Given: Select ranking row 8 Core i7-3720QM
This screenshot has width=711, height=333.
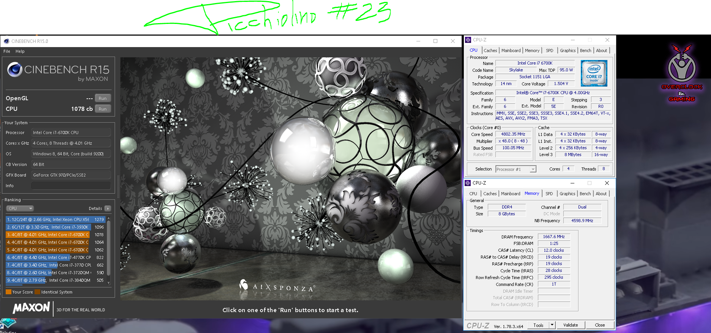Looking at the screenshot, I should coord(55,273).
